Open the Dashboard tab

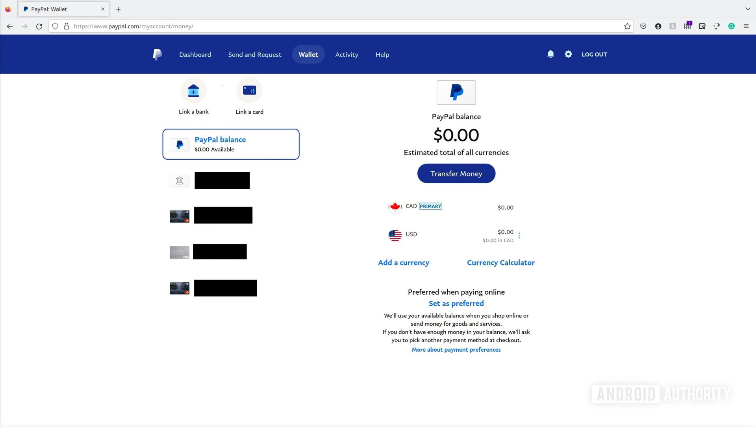click(195, 54)
